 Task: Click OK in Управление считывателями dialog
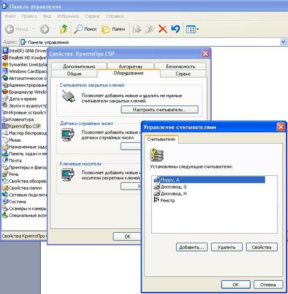point(236,285)
